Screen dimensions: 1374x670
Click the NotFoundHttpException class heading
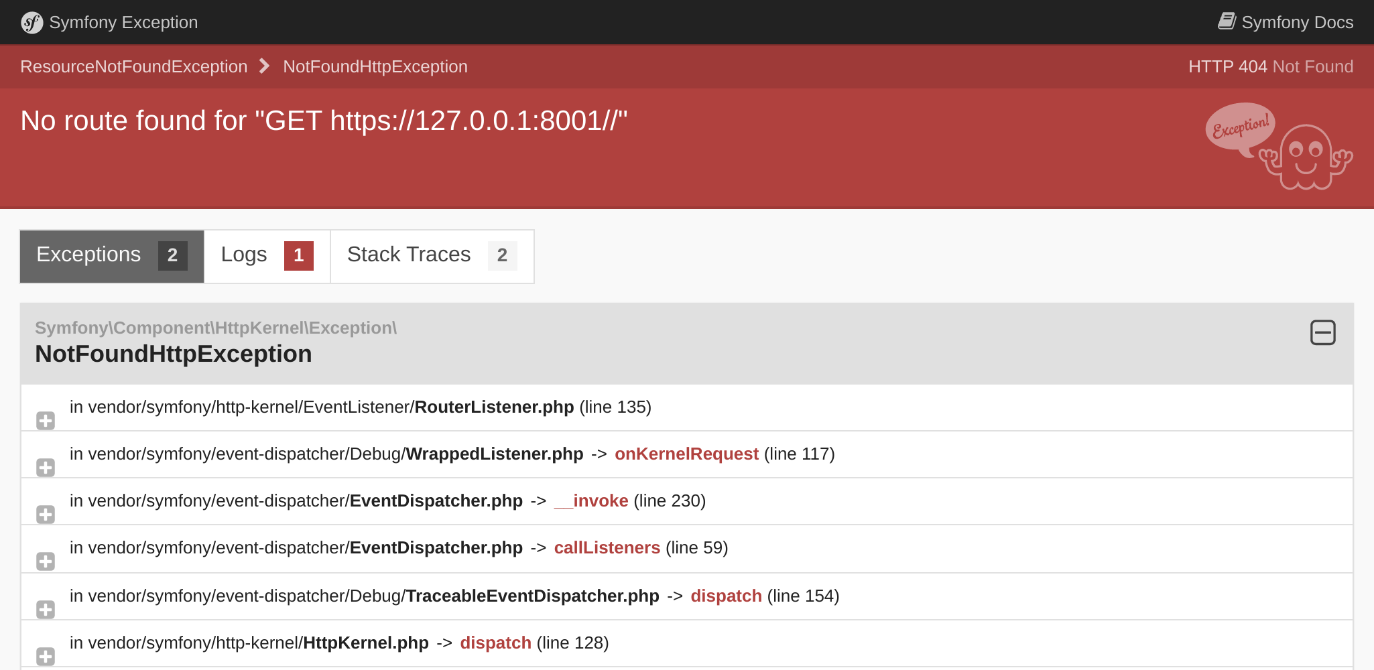tap(173, 354)
